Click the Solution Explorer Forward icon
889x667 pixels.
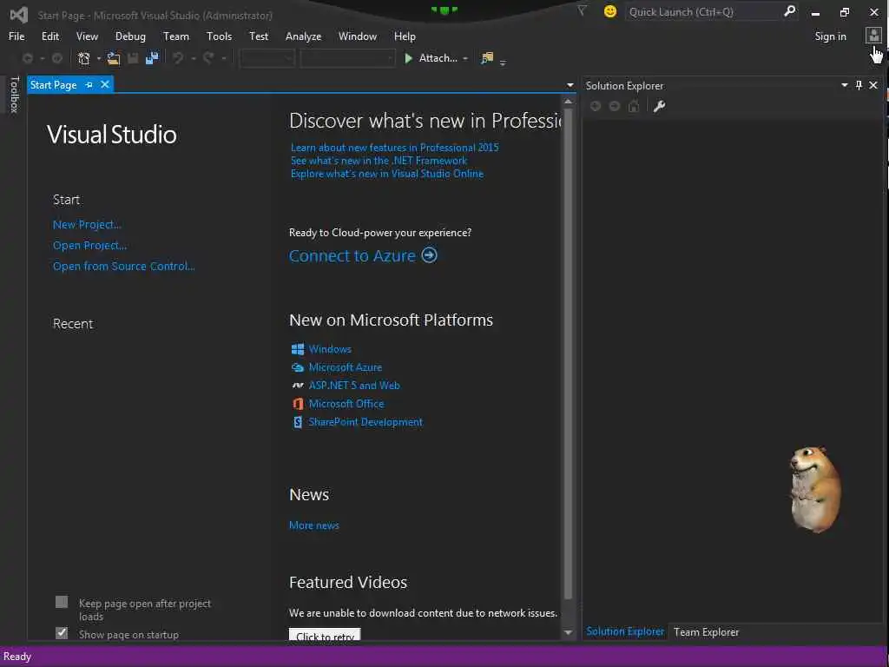pyautogui.click(x=615, y=106)
